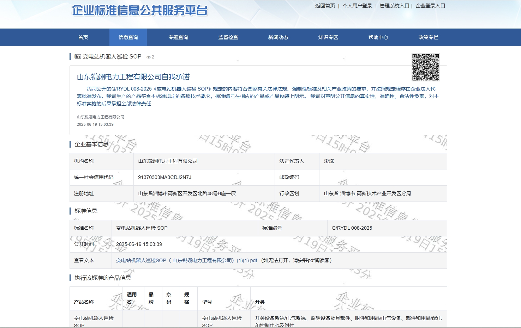Click the 品牌 column header
Screen dimensions: 521x328
[x=153, y=298]
